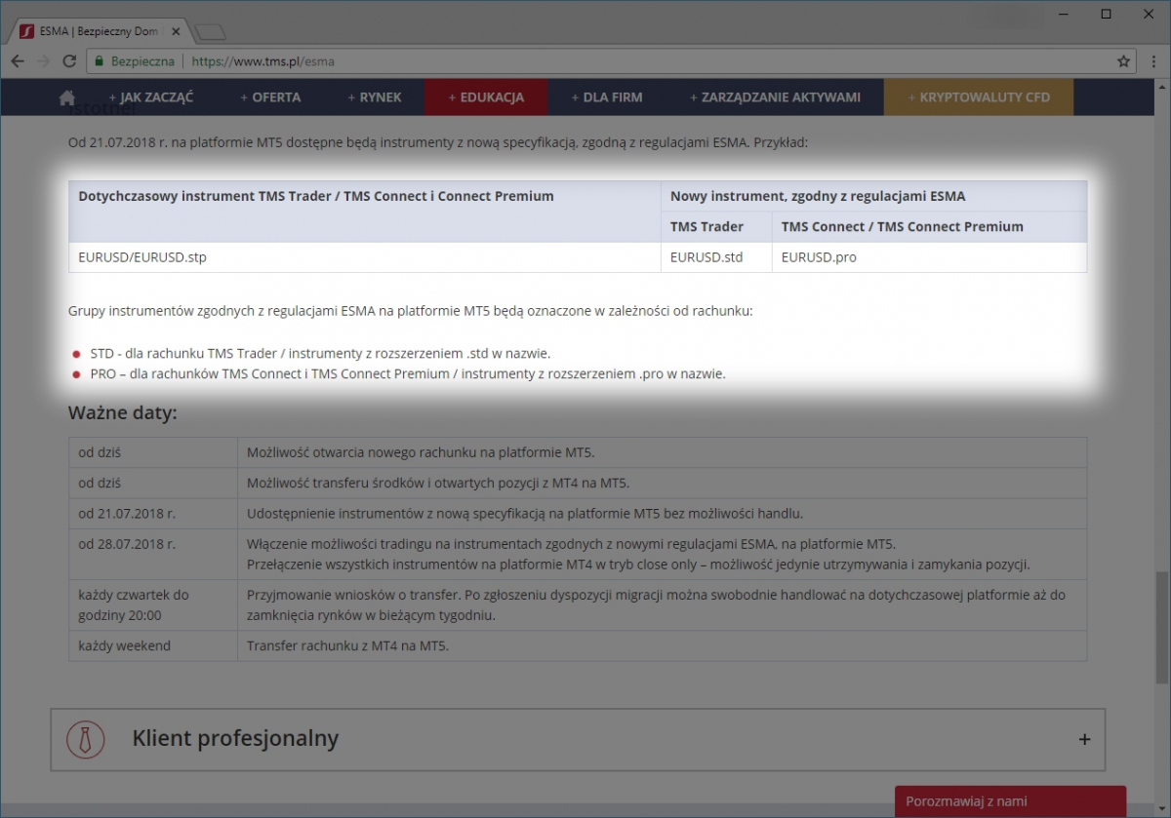Open the OFERTA menu
The height and width of the screenshot is (818, 1171).
pos(271,97)
